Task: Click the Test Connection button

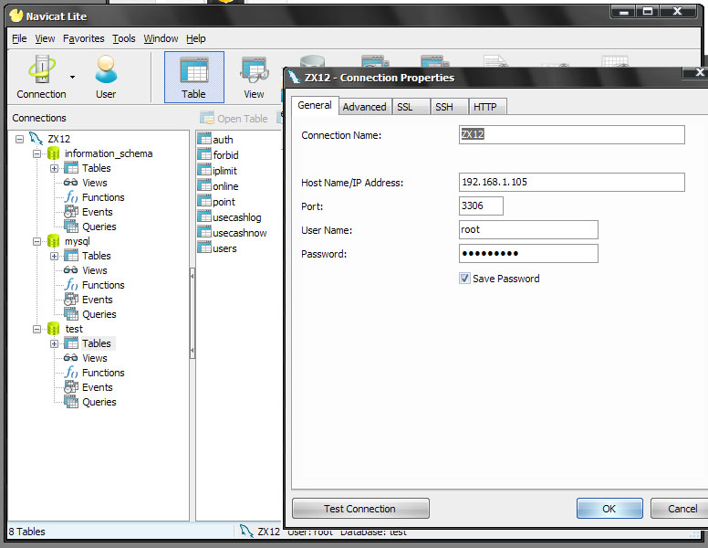Action: point(360,509)
